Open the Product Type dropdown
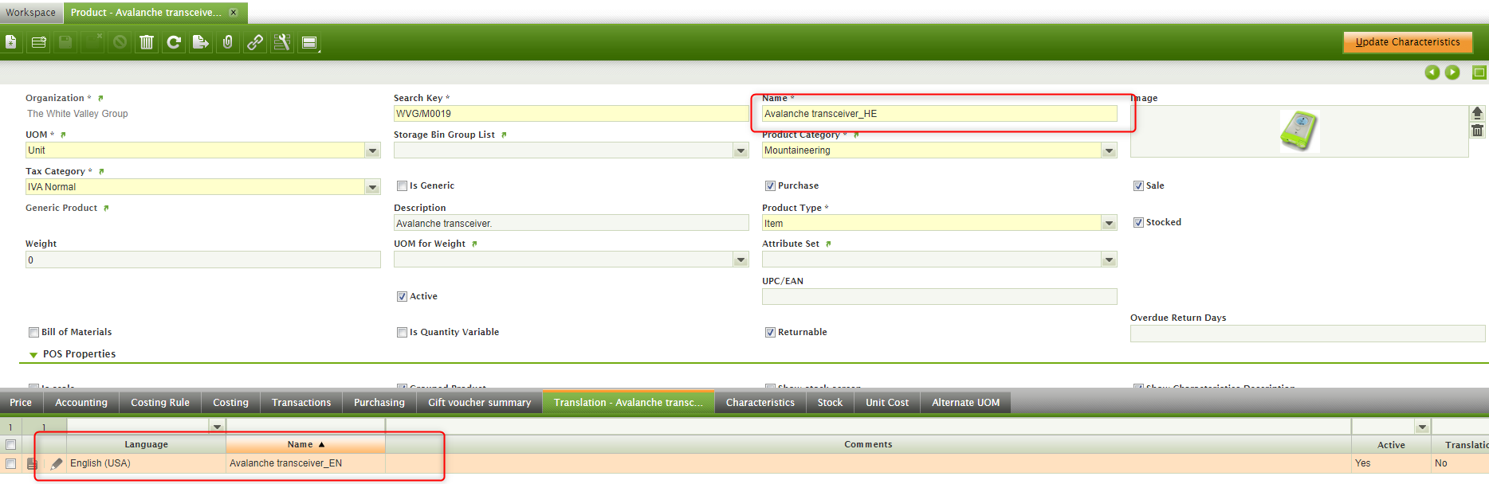Screen dimensions: 1489x484 1109,224
